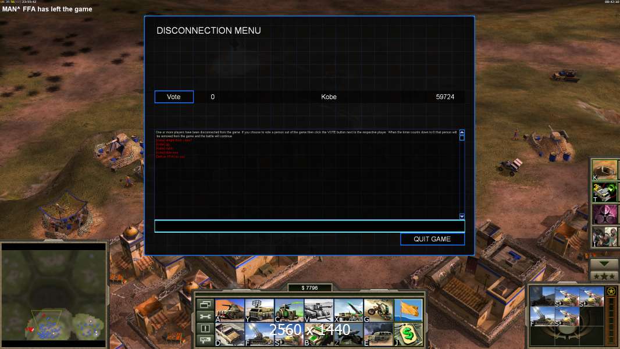Build the missile launcher with hotkey X
The image size is (620, 349).
point(348,310)
